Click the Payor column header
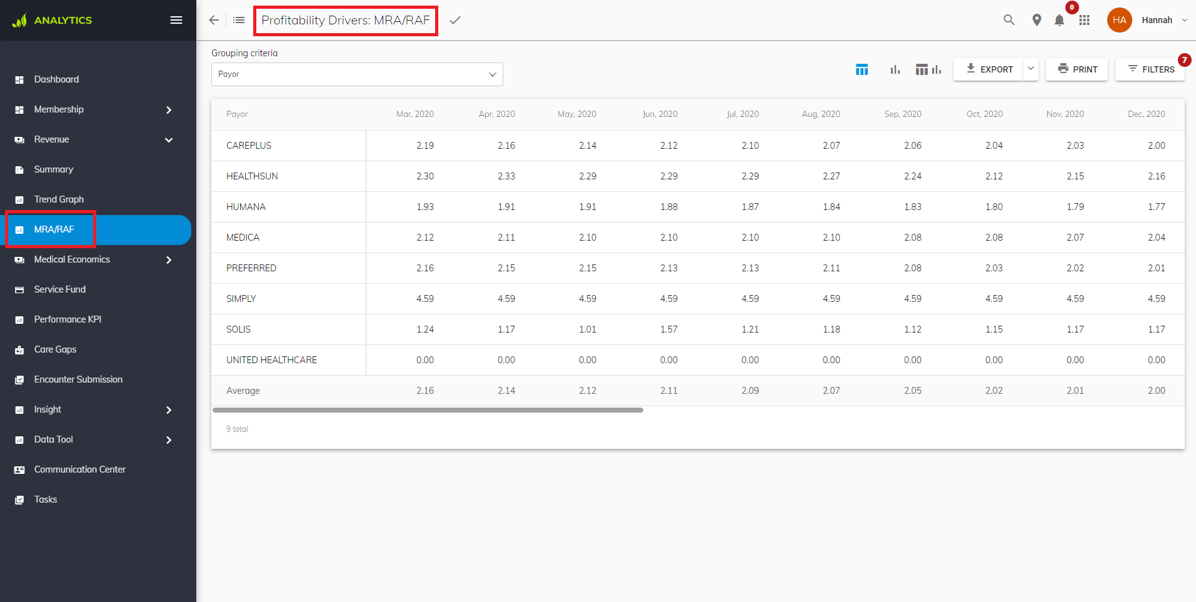The height and width of the screenshot is (602, 1196). (x=237, y=114)
